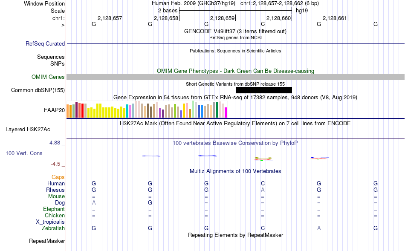Click the C base in the Zebrafish row
This screenshot has height=251, width=405.
click(x=263, y=228)
